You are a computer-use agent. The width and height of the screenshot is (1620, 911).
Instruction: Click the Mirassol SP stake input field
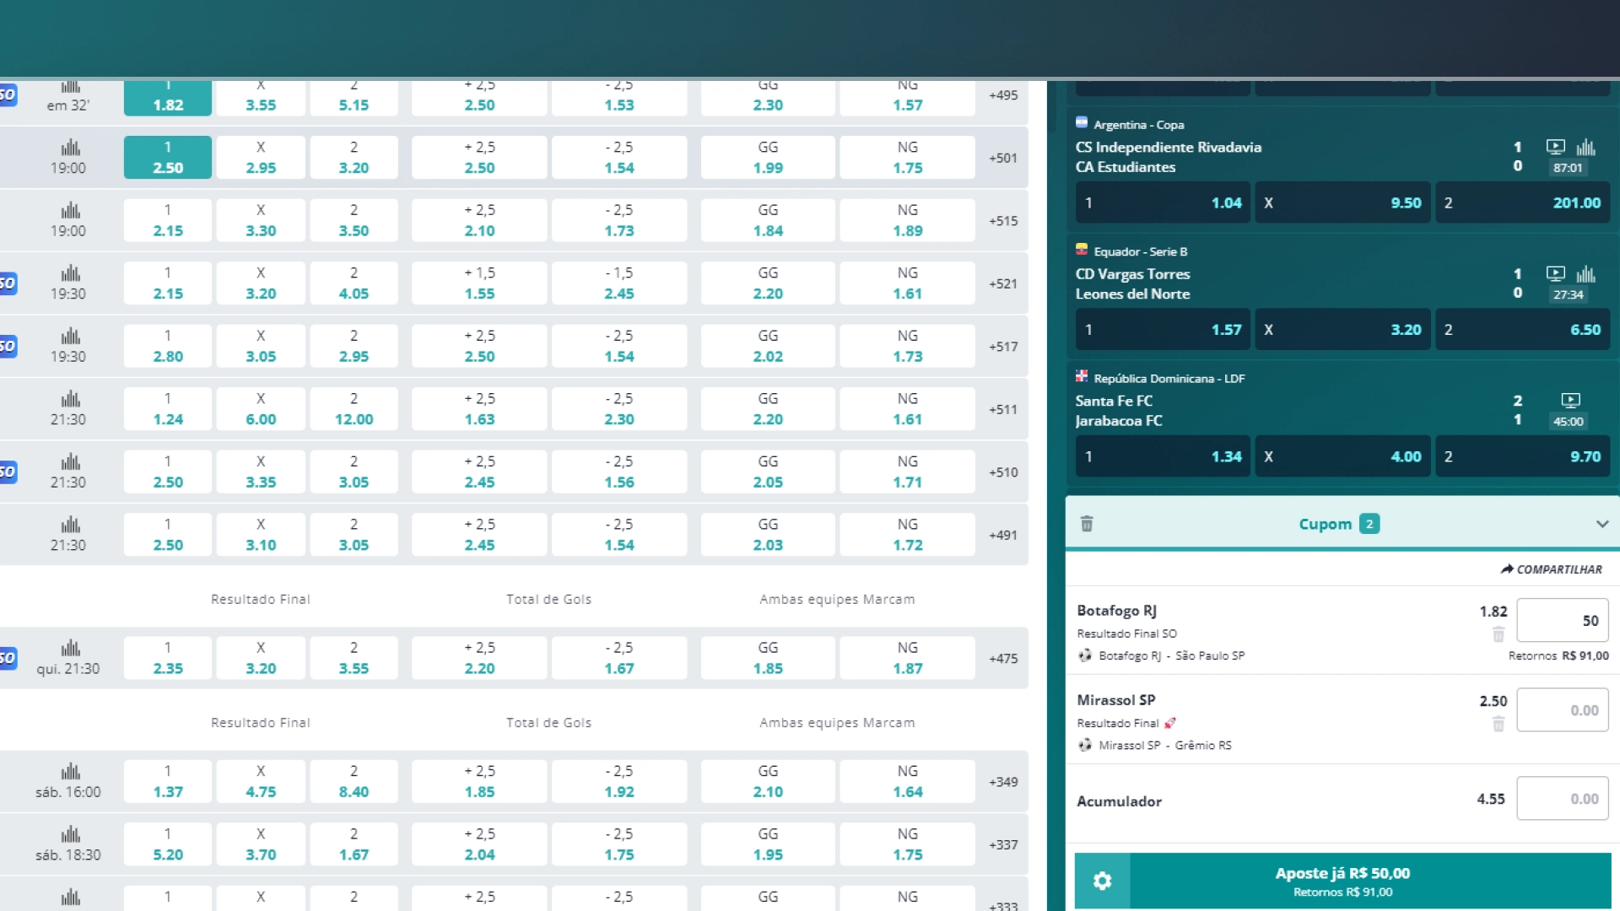pos(1563,710)
